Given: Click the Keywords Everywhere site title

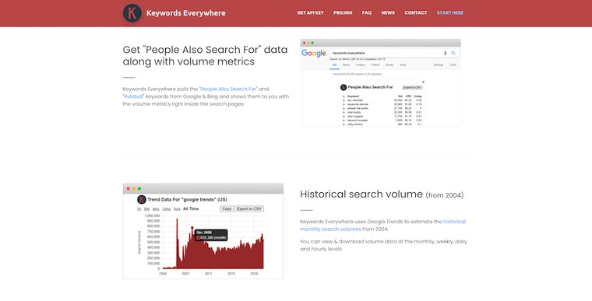Looking at the screenshot, I should [185, 12].
